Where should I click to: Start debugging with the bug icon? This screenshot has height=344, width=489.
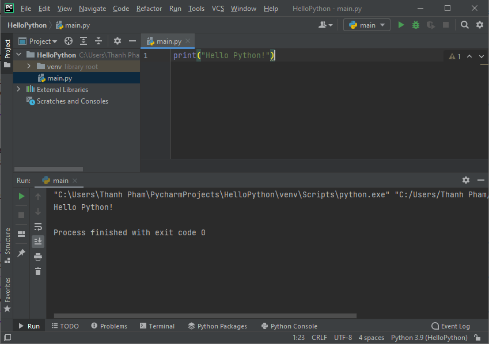click(x=416, y=25)
